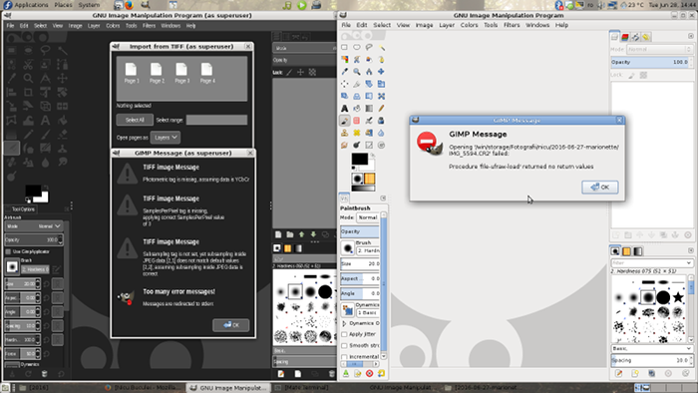This screenshot has height=393, width=698.
Task: Select Page 1 thumbnail in Import from TIFF
Action: click(132, 73)
